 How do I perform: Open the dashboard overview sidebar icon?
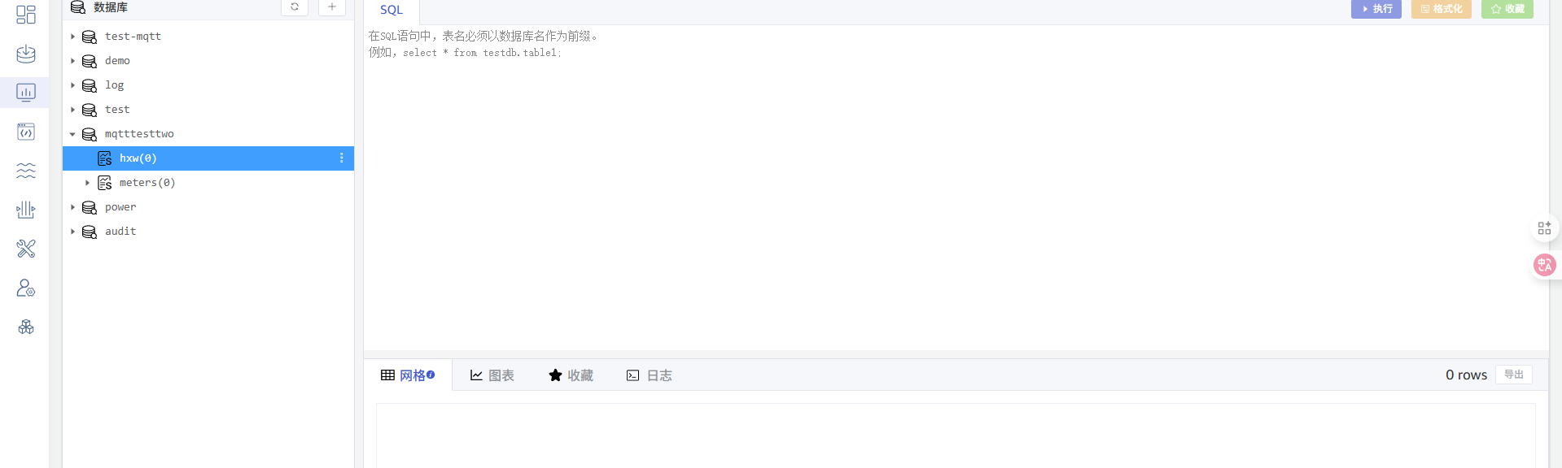click(x=26, y=15)
